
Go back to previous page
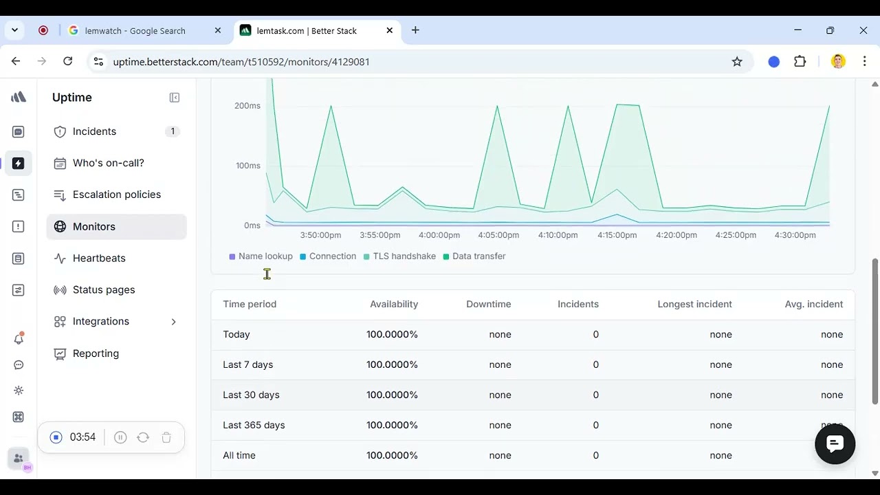[x=16, y=61]
